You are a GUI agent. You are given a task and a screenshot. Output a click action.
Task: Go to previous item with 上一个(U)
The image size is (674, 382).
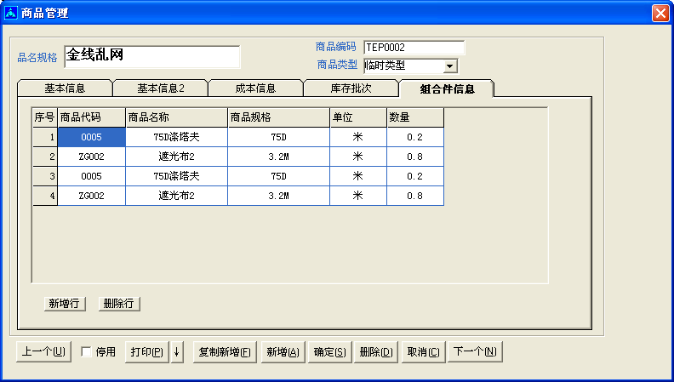point(43,352)
